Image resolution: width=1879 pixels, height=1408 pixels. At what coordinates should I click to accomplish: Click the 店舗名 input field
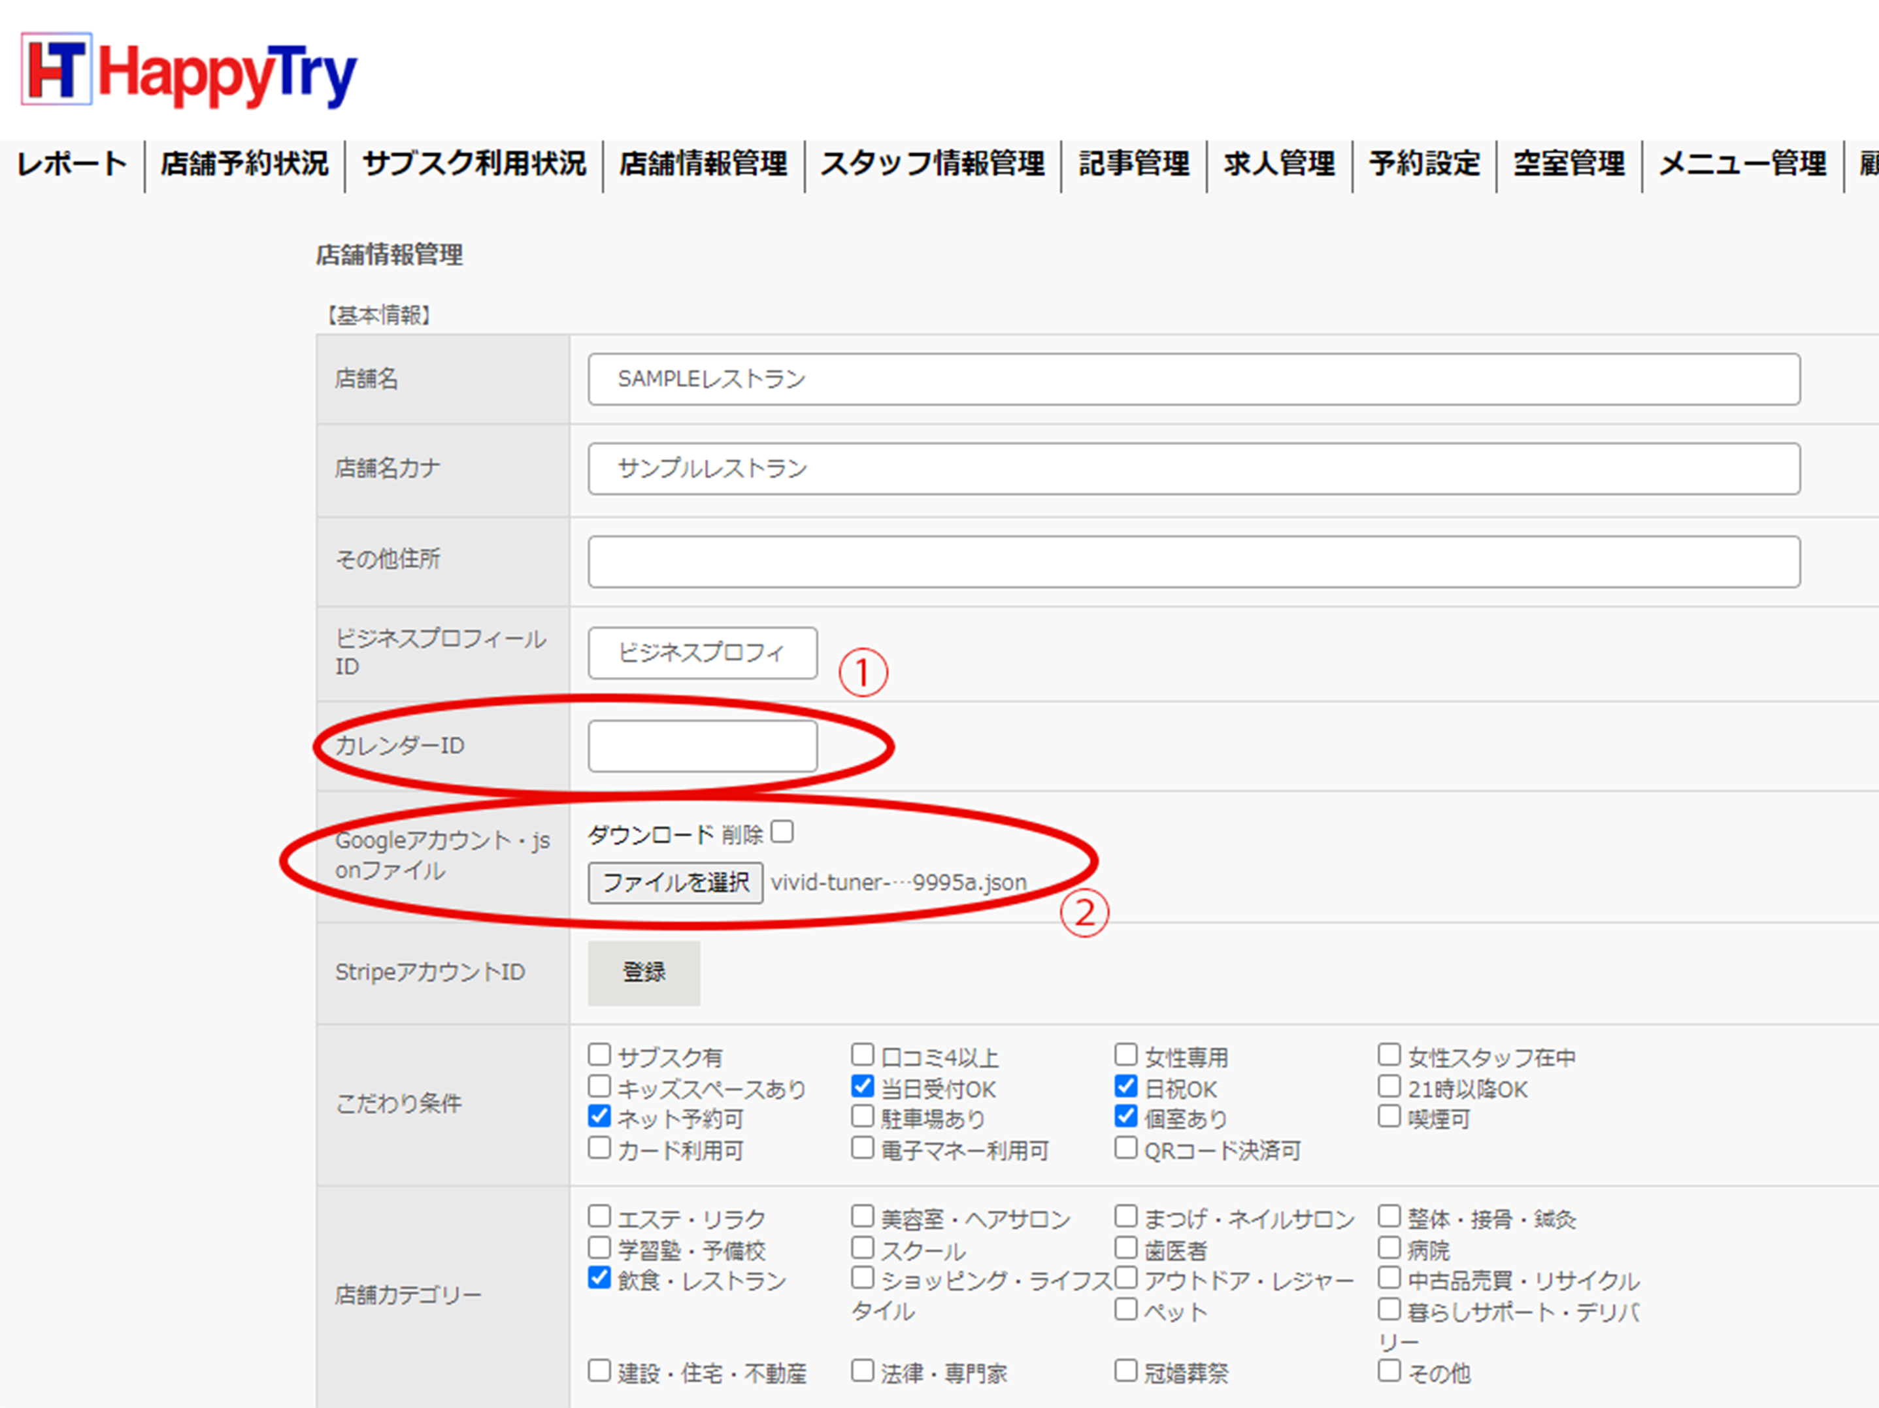click(x=1193, y=380)
